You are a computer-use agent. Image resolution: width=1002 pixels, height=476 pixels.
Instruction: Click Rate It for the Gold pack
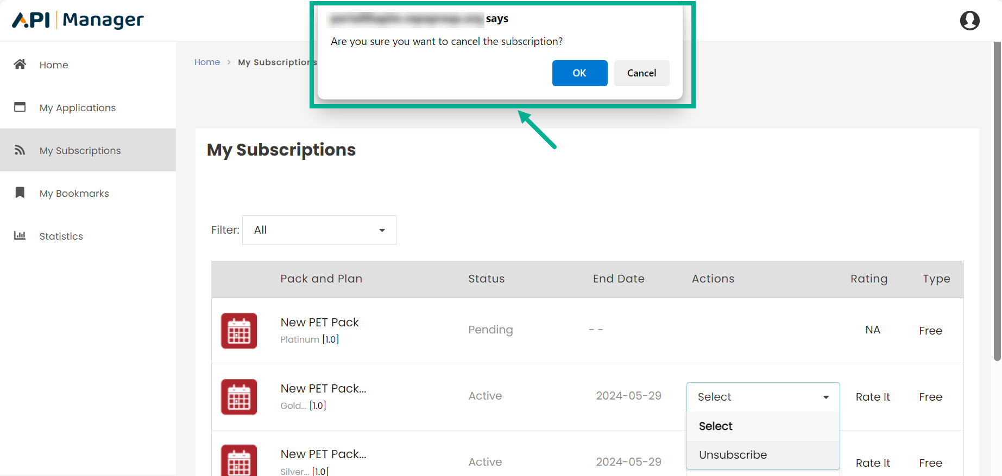[873, 397]
